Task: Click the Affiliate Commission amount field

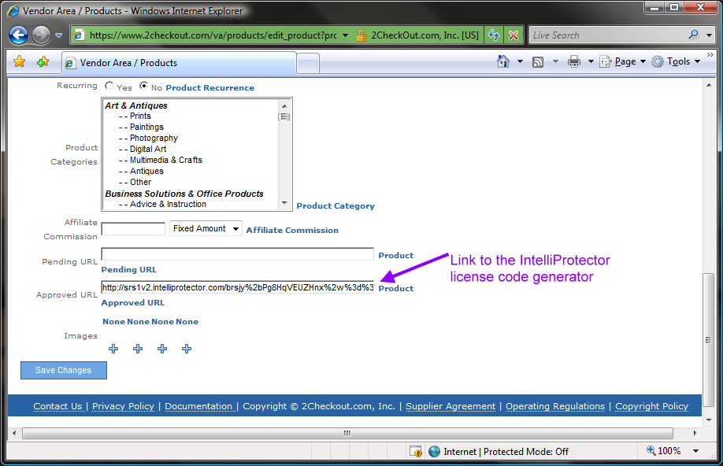Action: pos(133,229)
